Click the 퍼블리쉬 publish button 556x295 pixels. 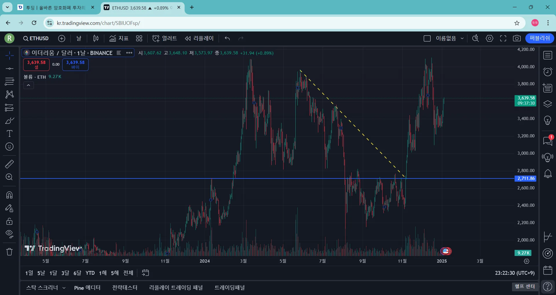(x=539, y=38)
